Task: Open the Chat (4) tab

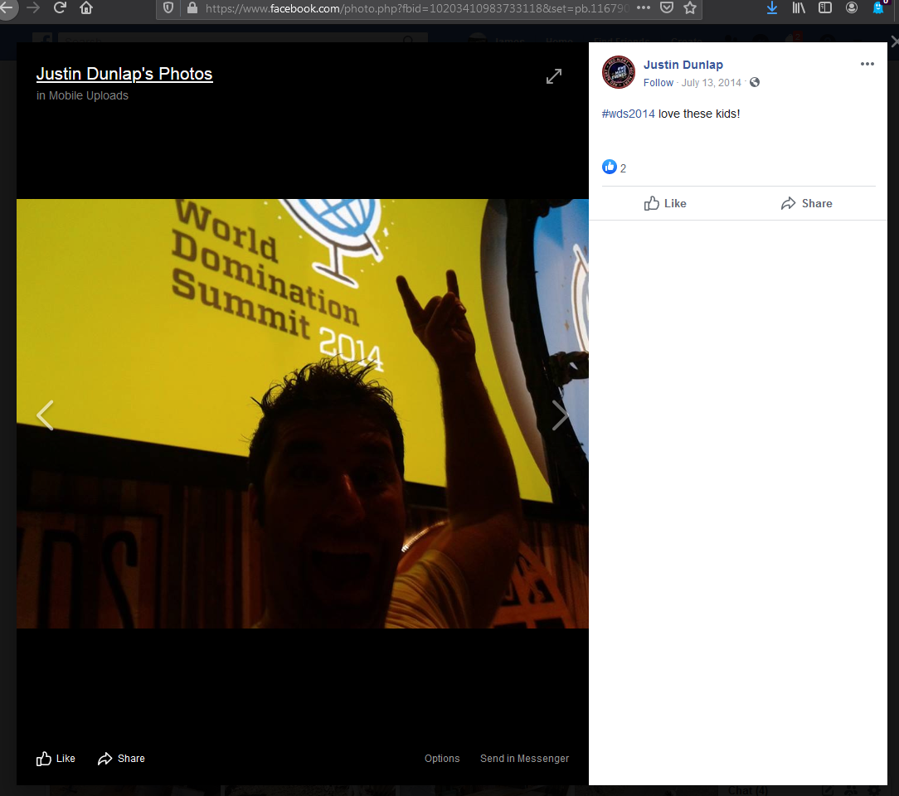Action: pyautogui.click(x=747, y=791)
